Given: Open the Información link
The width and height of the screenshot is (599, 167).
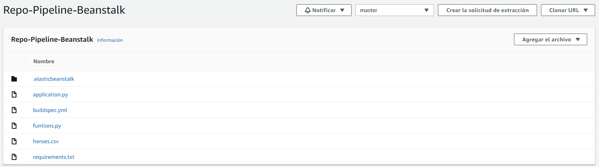Looking at the screenshot, I should coord(110,40).
